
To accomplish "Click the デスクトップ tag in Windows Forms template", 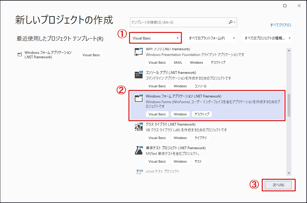I will click(202, 114).
